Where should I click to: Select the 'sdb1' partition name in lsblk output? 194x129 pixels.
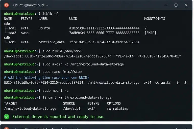(12, 42)
